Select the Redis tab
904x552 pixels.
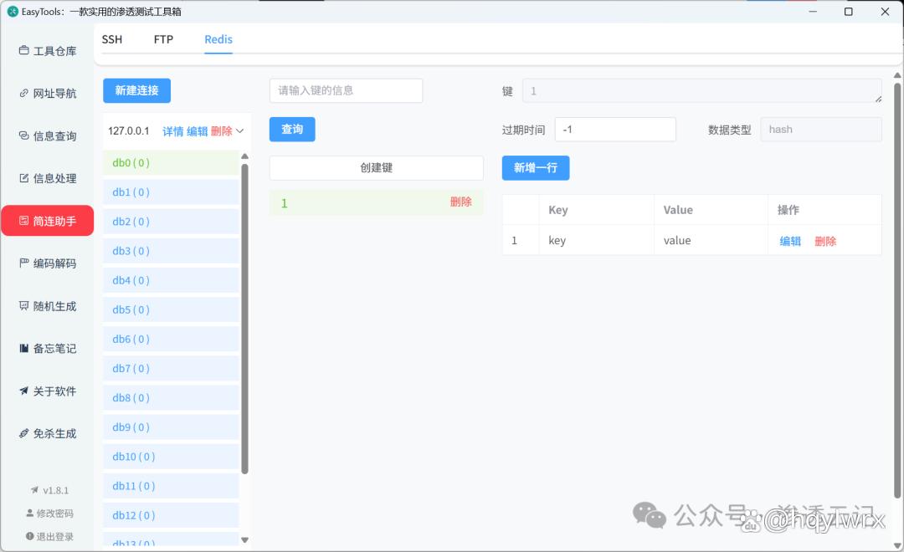tap(218, 39)
